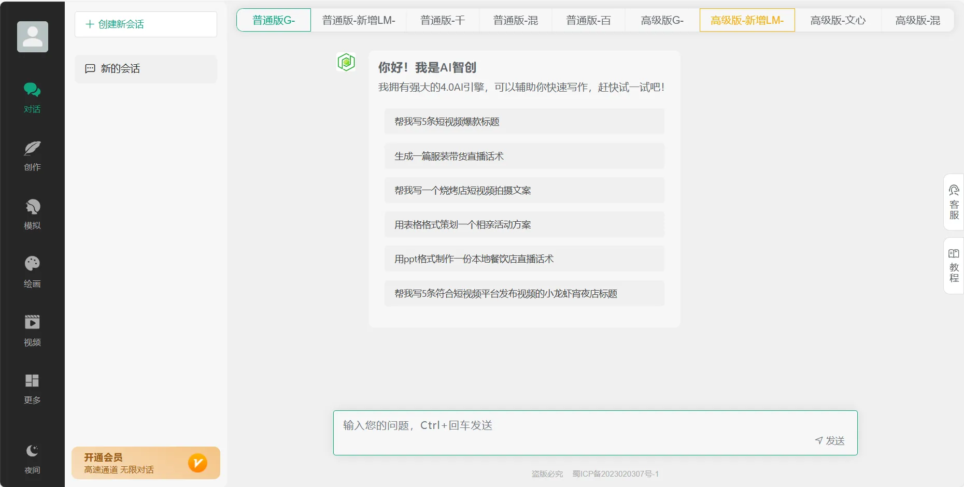The width and height of the screenshot is (964, 487).
Task: Switch to the 普通版G- tab
Action: click(274, 20)
